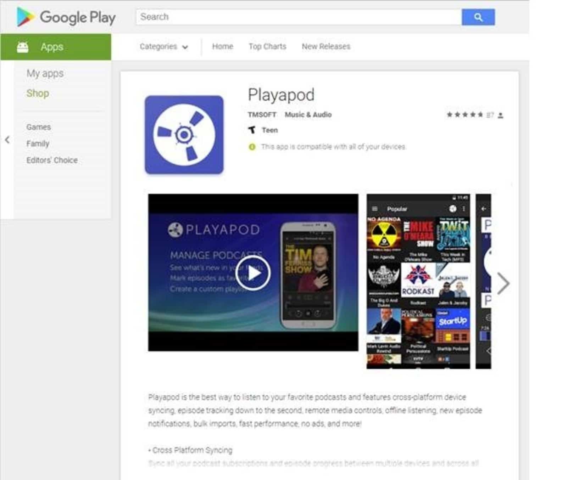Image resolution: width=567 pixels, height=480 pixels.
Task: Click the Google Play logo
Action: [66, 17]
